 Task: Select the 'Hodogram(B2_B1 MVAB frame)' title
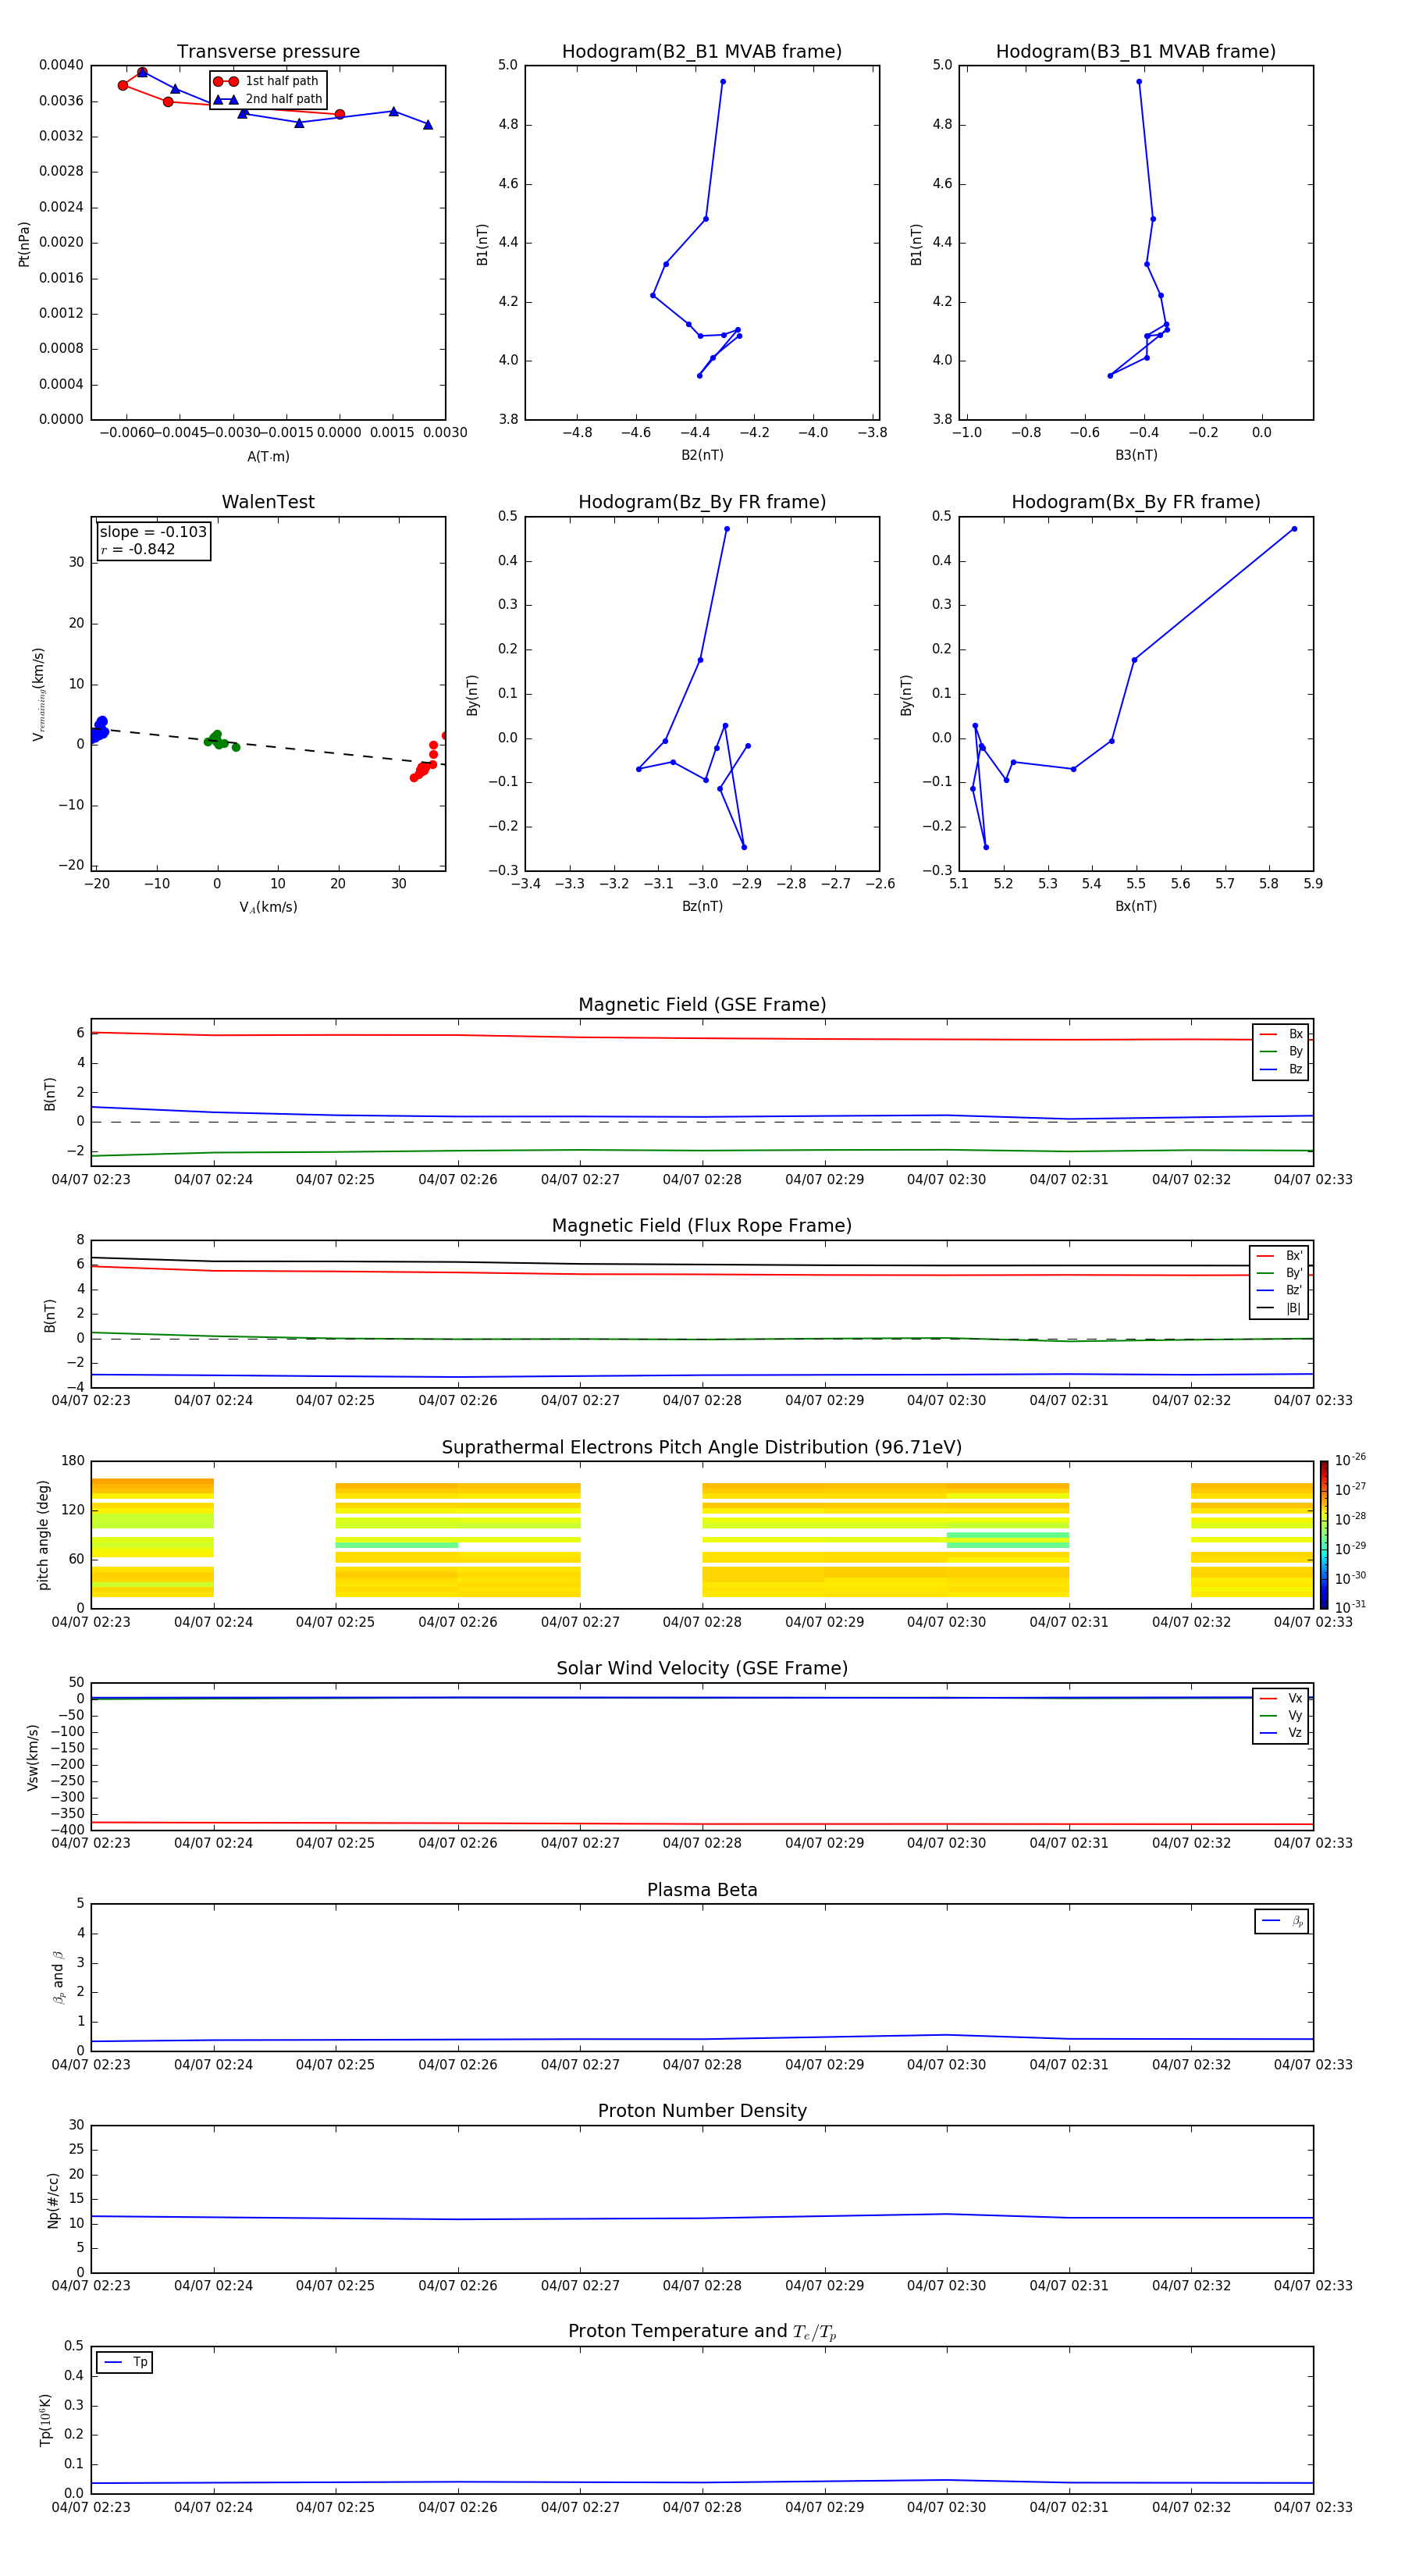click(702, 52)
